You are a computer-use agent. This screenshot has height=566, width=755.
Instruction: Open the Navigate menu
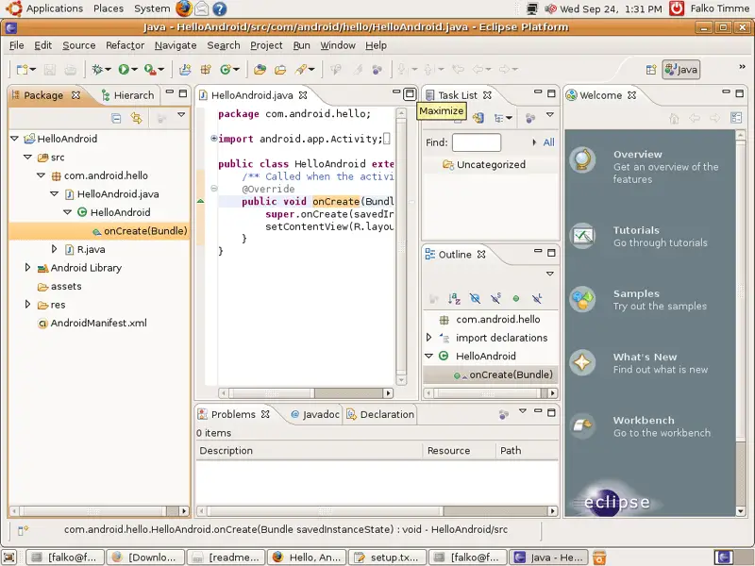pos(176,45)
